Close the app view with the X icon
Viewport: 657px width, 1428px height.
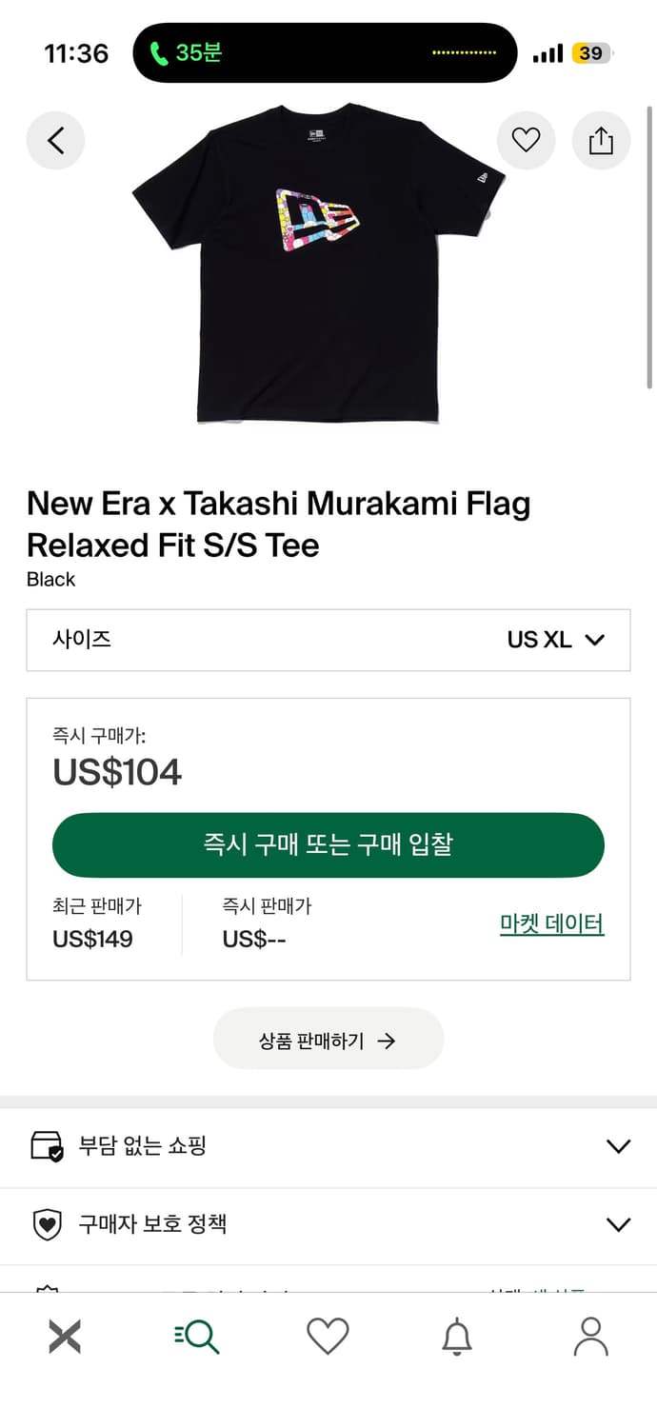(65, 1335)
